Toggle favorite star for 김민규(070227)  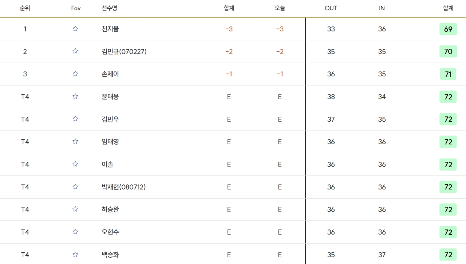click(x=75, y=51)
